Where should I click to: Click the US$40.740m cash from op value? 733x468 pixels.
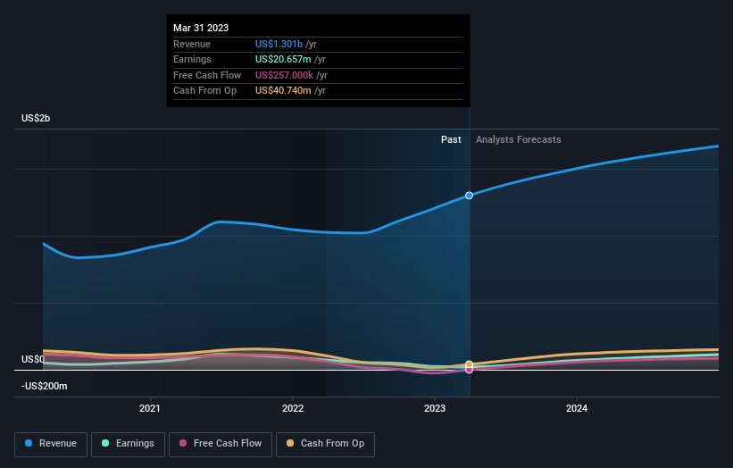283,91
